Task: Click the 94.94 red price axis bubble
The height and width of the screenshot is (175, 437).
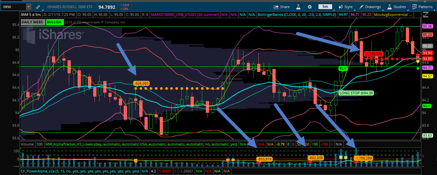Action: point(427,53)
